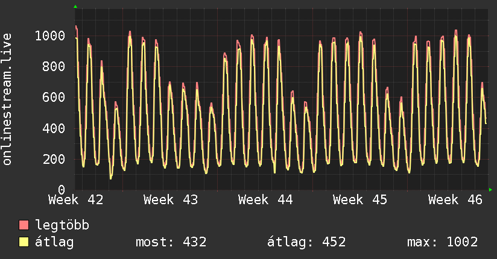Click the 1000 y-axis tick label

point(50,36)
